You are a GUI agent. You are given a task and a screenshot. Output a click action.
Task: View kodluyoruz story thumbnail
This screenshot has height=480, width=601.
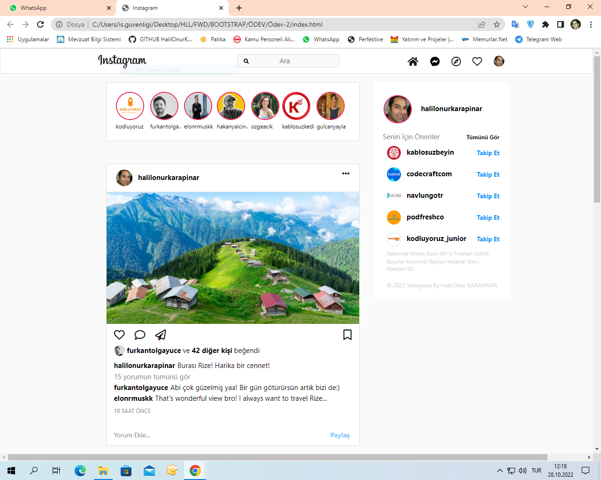[x=130, y=106]
